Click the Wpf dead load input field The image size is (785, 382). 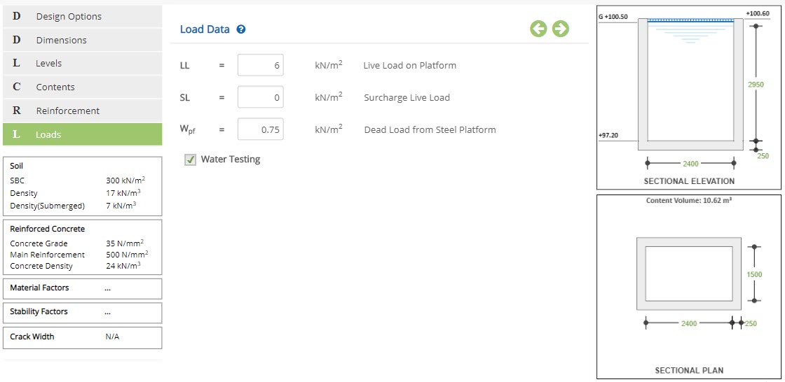click(260, 129)
